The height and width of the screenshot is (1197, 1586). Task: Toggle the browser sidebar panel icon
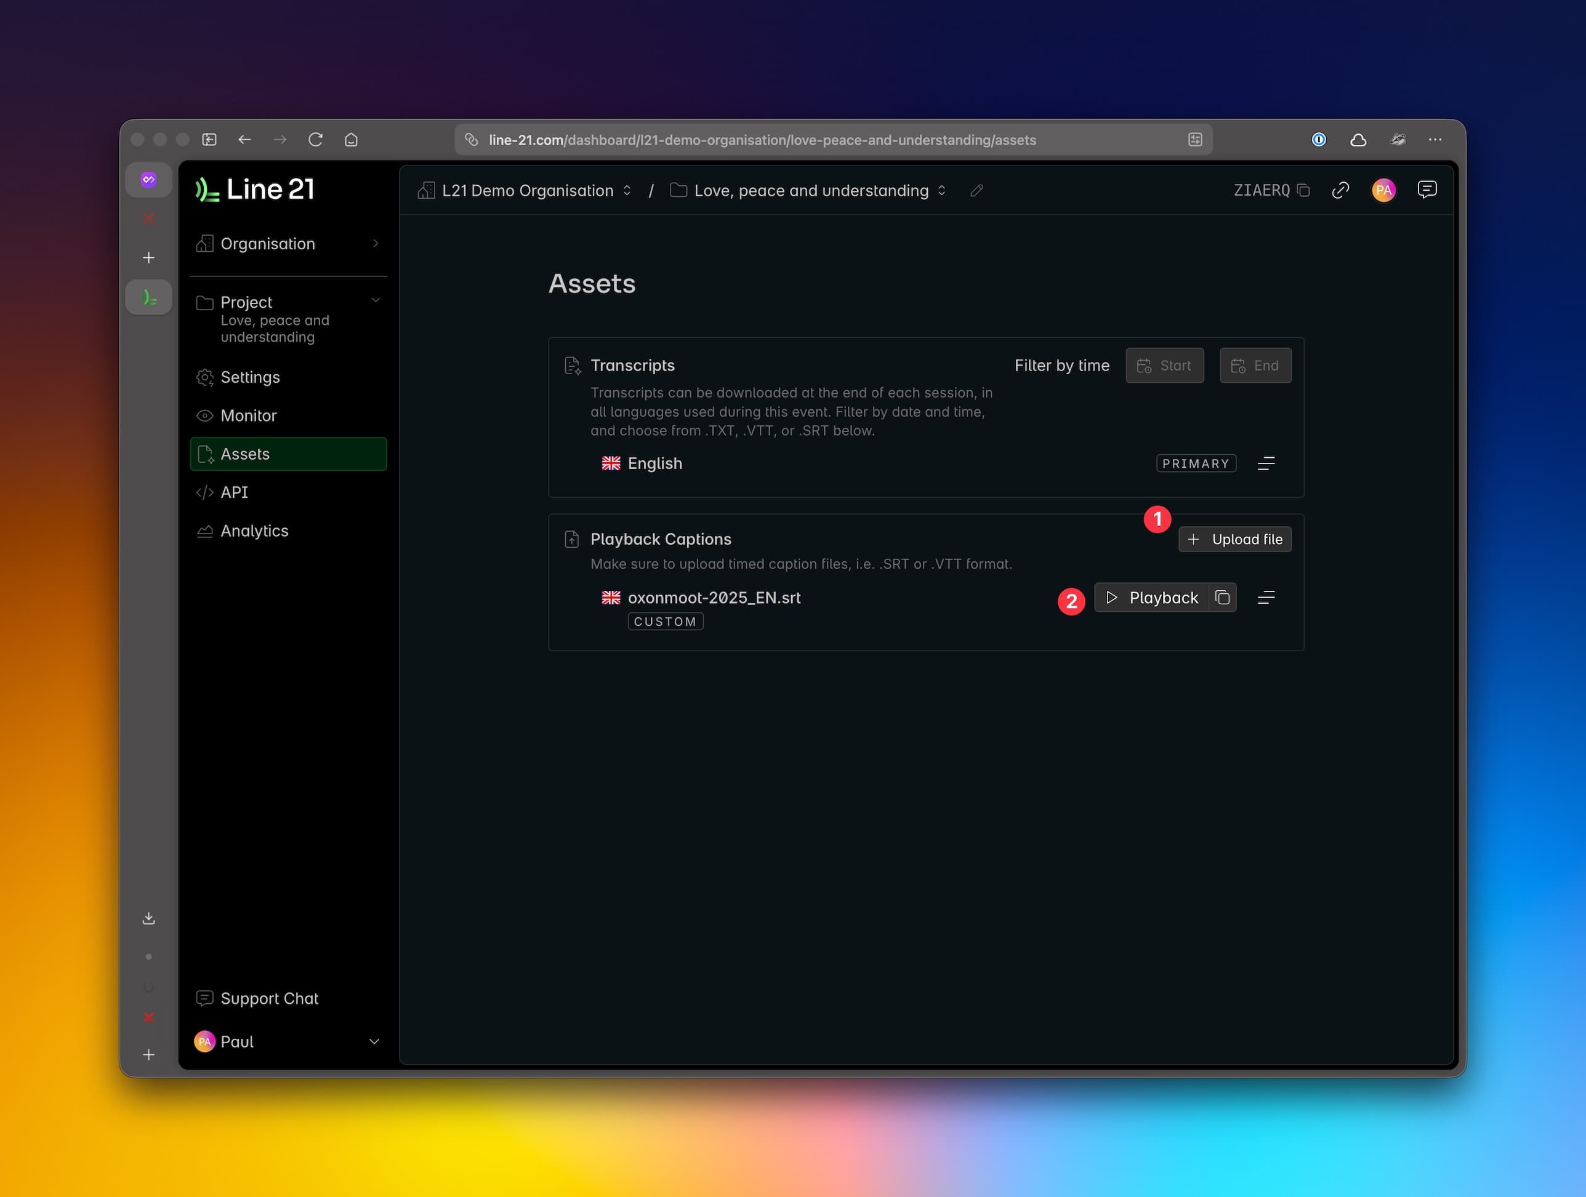coord(209,140)
